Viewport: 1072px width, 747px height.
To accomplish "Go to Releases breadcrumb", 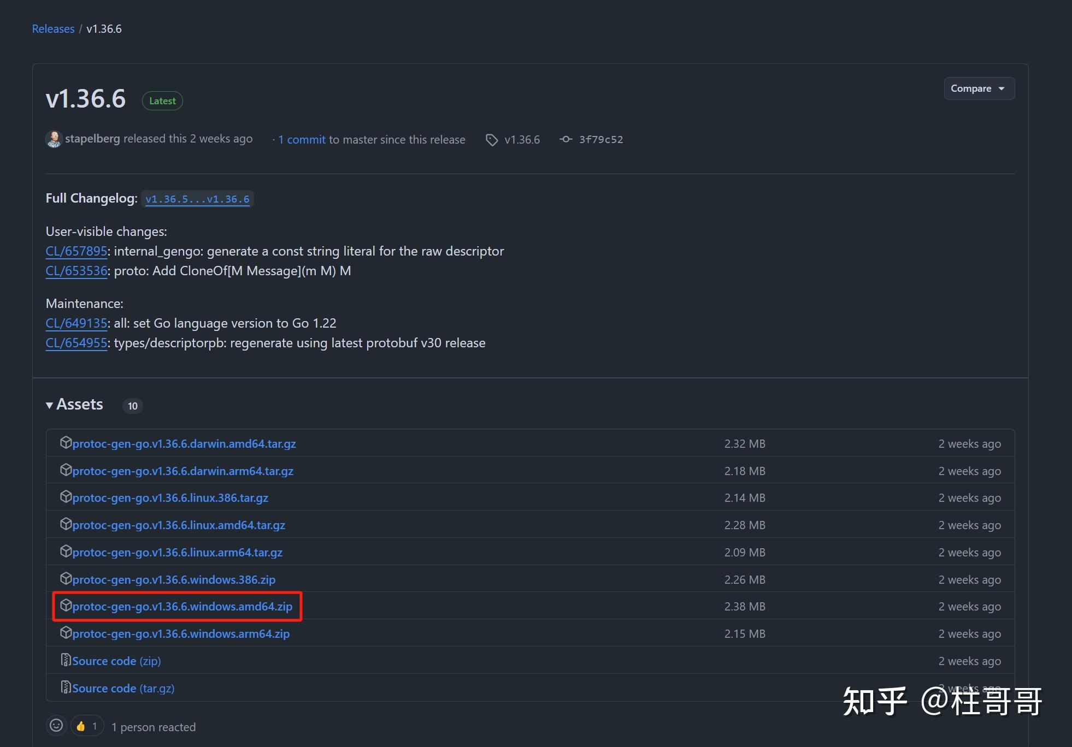I will click(53, 29).
